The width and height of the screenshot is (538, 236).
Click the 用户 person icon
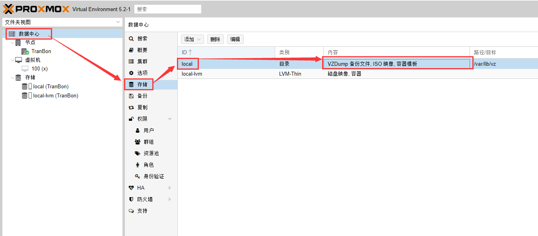pos(138,130)
